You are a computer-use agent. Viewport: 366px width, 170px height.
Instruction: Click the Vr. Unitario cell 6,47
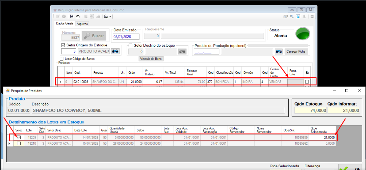[153, 82]
